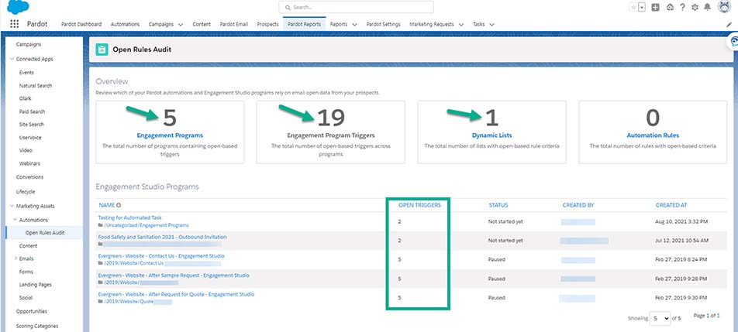Click the Open Rules Audit page icon
Viewport: 738px width, 332px height.
[102, 50]
